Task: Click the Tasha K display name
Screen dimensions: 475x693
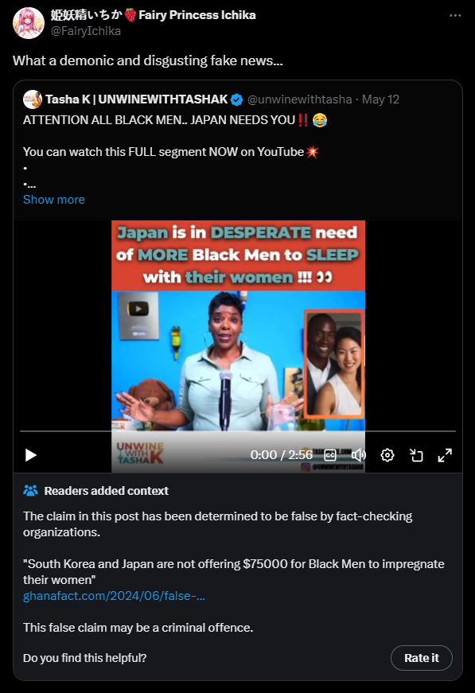Action: (136, 99)
